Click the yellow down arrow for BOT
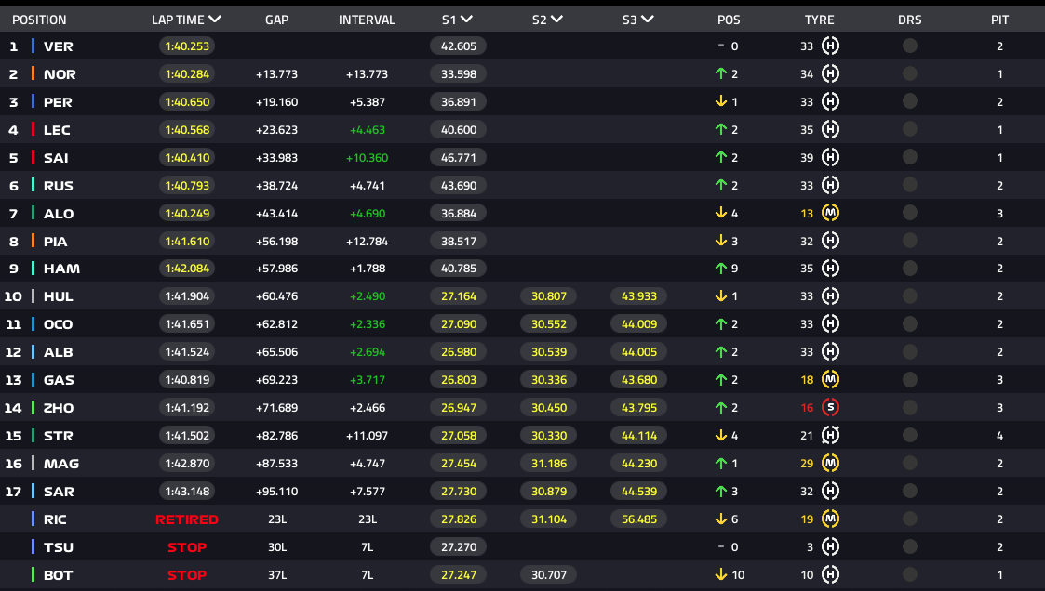 point(720,574)
